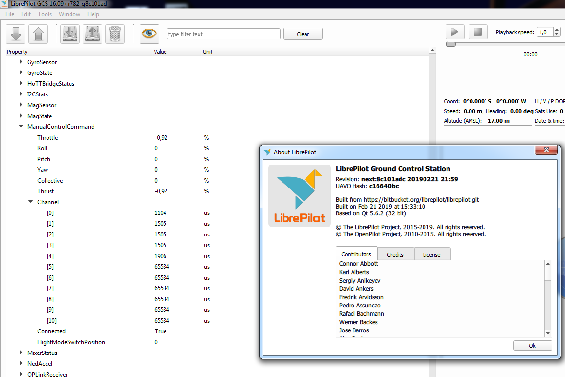Click the LibrePilot icon in the title bar
Image resolution: width=565 pixels, height=377 pixels.
click(x=4, y=4)
